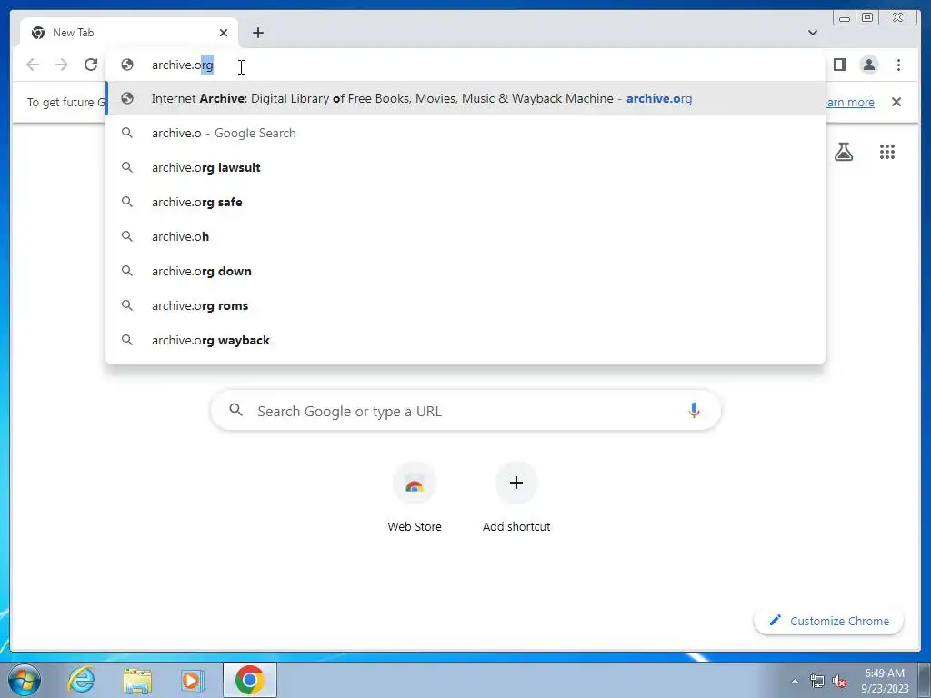Pick the archive.org safe suggestion
The width and height of the screenshot is (931, 698).
465,202
